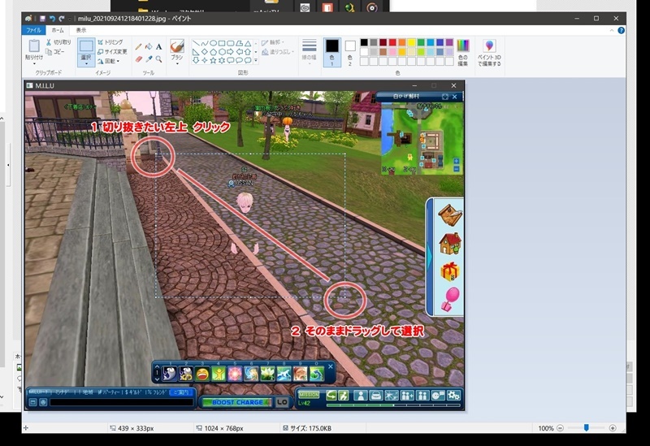The height and width of the screenshot is (446, 650).
Task: Activate the Color picker eyedropper
Action: pyautogui.click(x=149, y=58)
